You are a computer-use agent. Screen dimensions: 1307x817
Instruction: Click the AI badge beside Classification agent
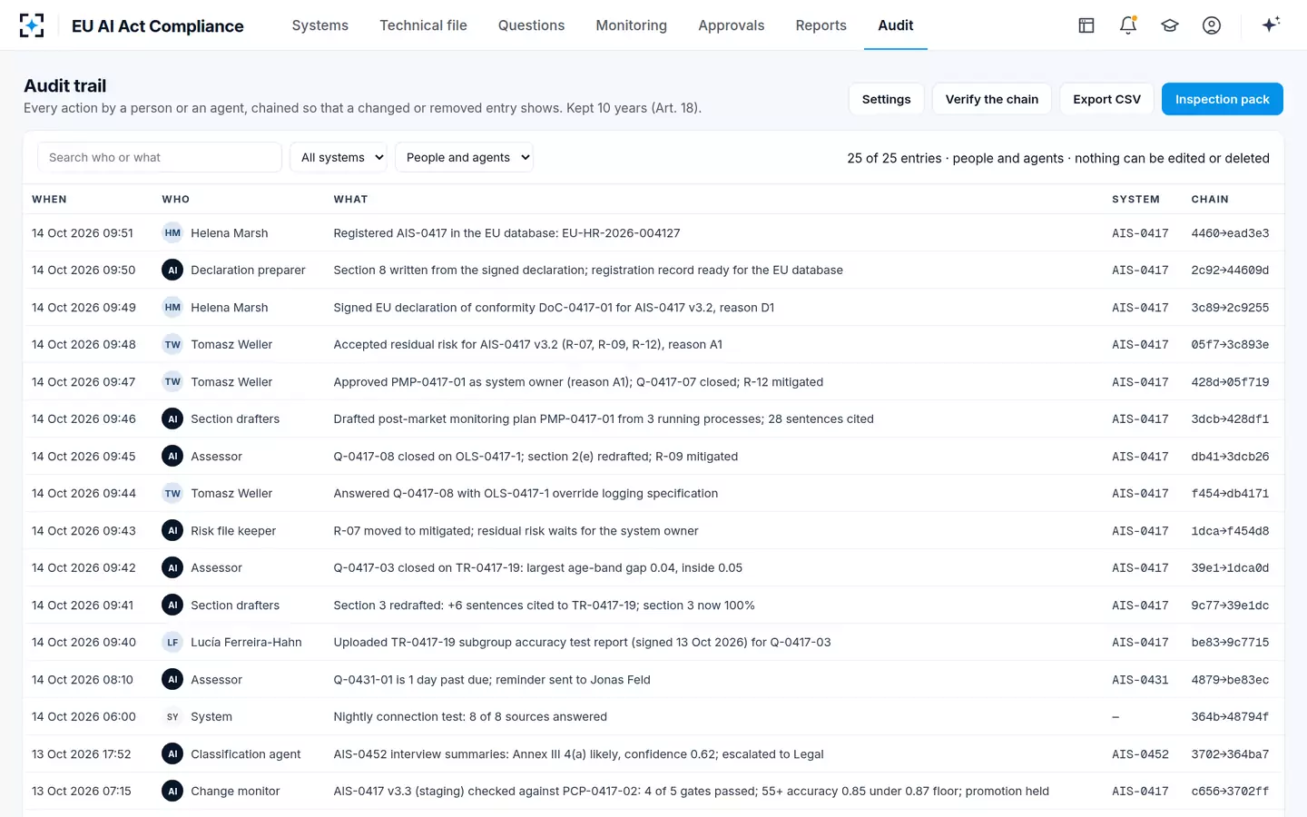172,754
